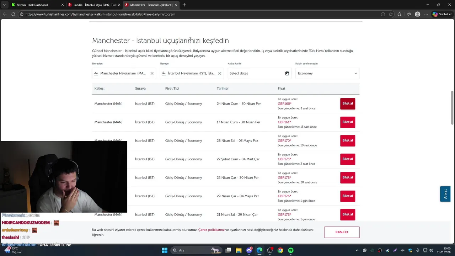The width and height of the screenshot is (455, 256).
Task: Open the Windows Start menu
Action: 165,250
